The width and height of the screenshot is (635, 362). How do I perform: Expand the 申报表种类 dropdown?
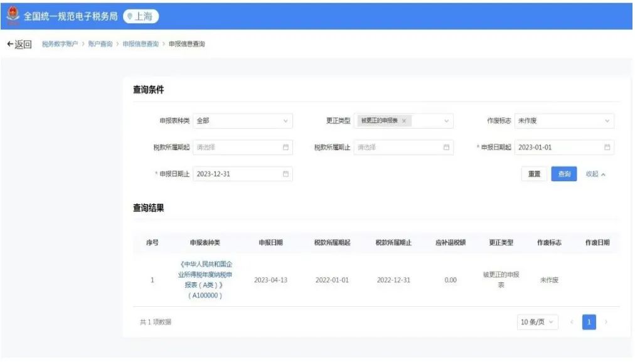(285, 121)
